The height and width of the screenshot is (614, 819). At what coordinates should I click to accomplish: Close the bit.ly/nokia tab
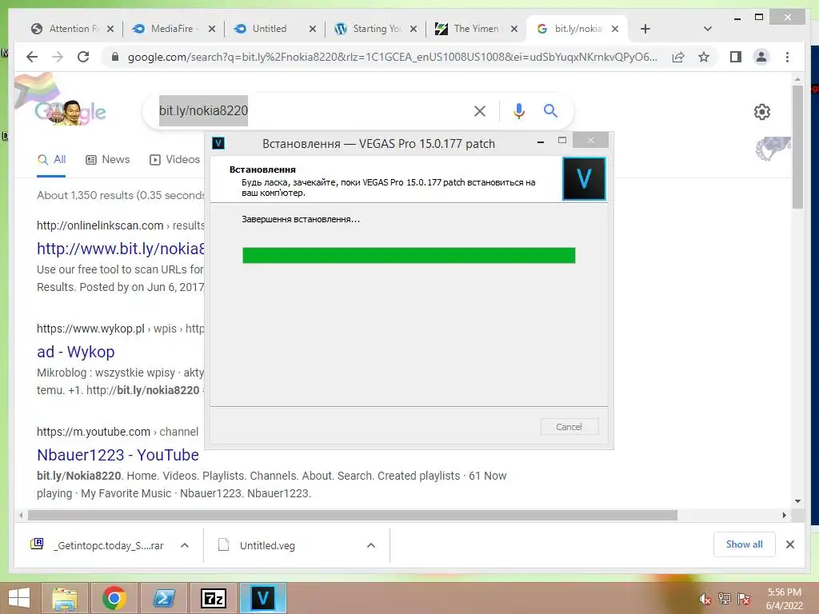click(x=615, y=29)
